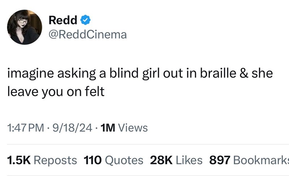Click the Bookmarks label
289x176 pixels.
point(261,160)
